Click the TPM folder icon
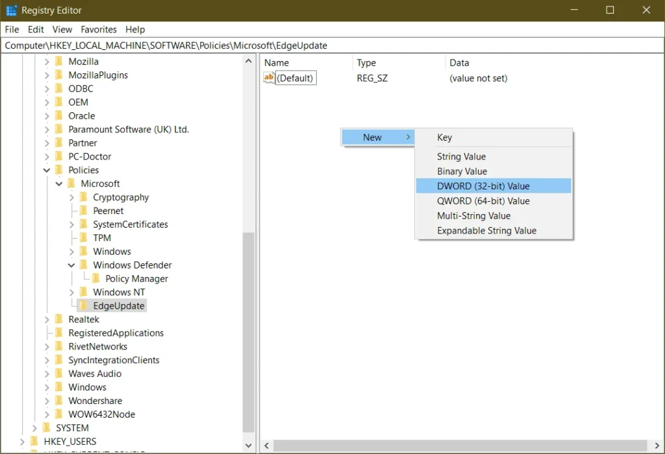Image resolution: width=665 pixels, height=454 pixels. tap(84, 237)
